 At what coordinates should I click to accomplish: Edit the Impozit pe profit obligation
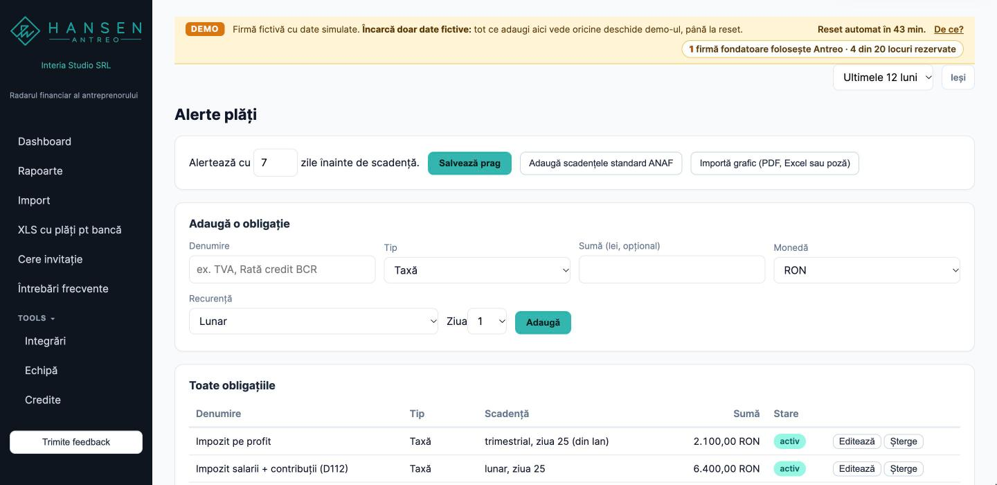[x=856, y=441]
